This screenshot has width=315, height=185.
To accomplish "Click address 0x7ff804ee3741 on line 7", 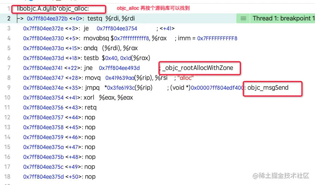I will (43, 68).
